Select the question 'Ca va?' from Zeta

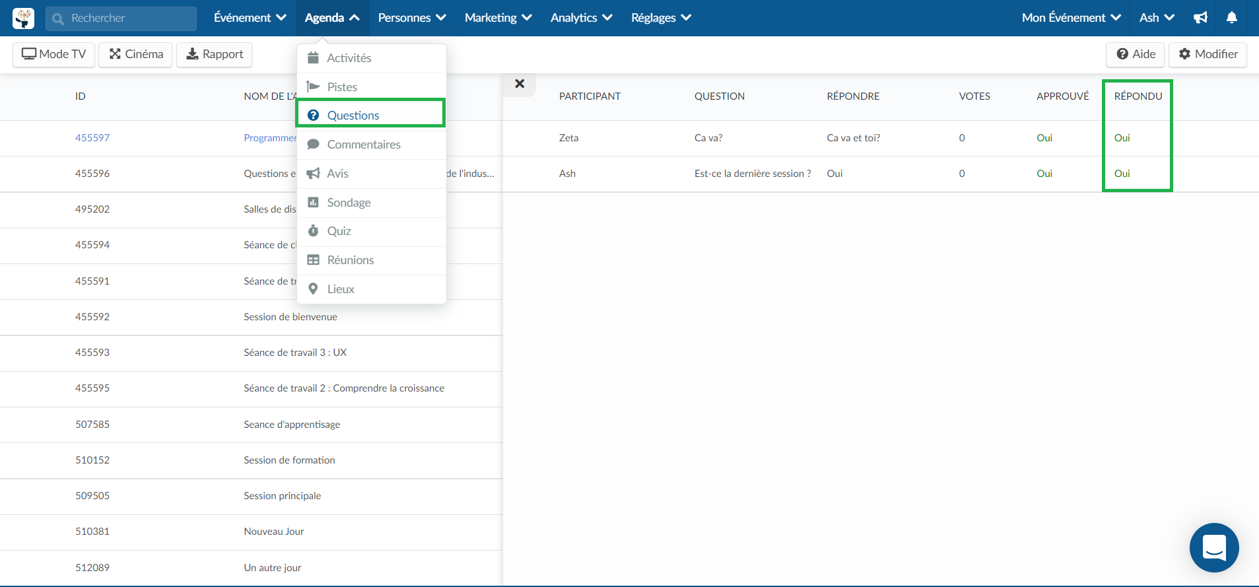pos(708,138)
